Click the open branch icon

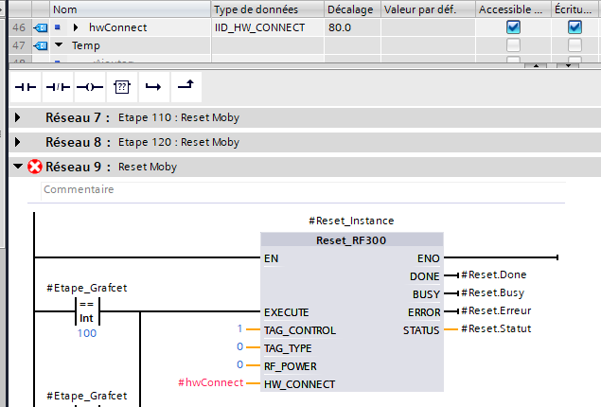[x=152, y=87]
